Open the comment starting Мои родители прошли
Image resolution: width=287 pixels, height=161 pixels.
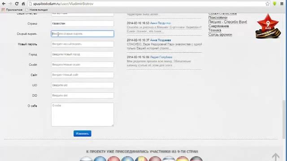[159, 63]
